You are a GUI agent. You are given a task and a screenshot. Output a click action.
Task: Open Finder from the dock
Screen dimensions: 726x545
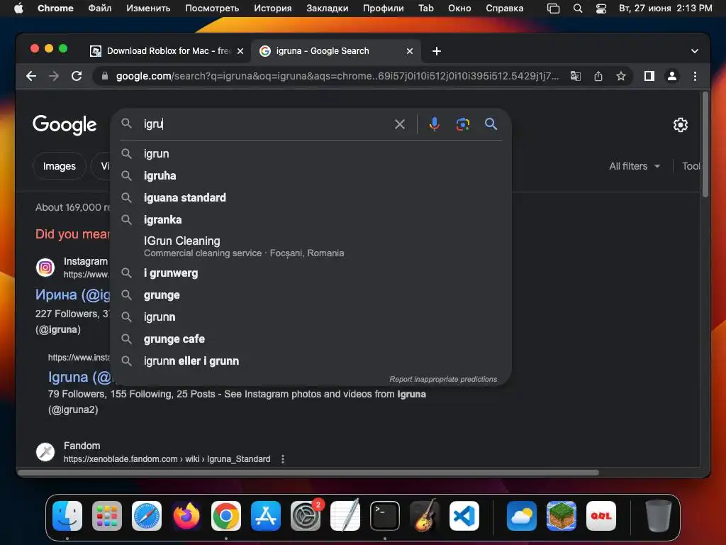(x=67, y=516)
